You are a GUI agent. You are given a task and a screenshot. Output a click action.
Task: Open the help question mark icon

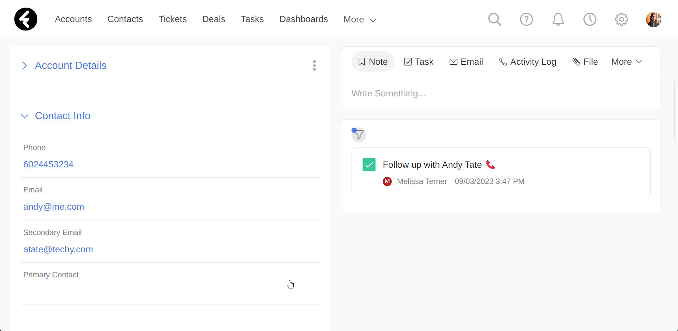[526, 19]
